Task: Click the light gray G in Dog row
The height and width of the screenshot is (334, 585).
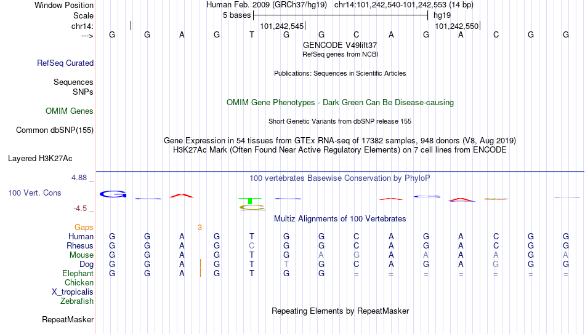Action: tap(496, 264)
